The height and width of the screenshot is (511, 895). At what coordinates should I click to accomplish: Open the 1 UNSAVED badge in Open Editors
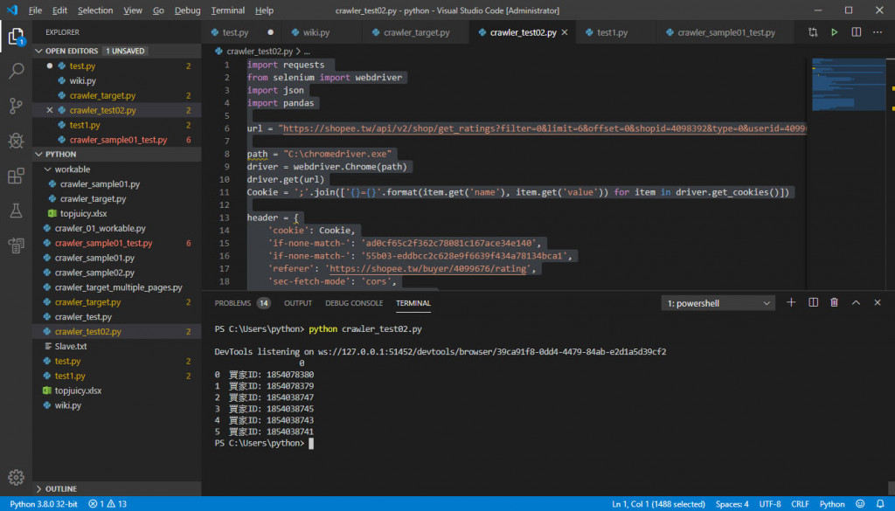(x=126, y=51)
